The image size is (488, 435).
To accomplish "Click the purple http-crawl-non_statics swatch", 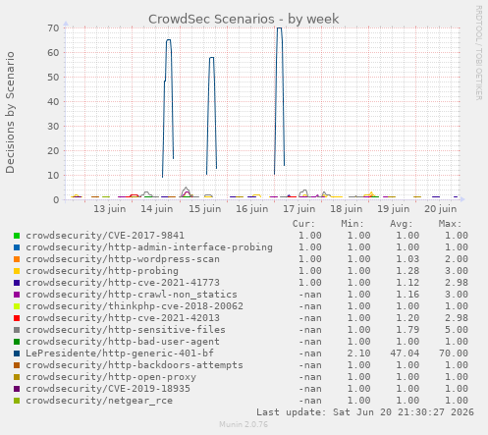I will pyautogui.click(x=17, y=295).
